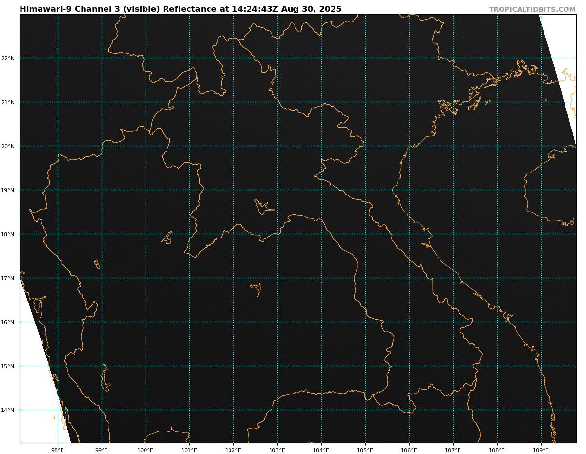The height and width of the screenshot is (454, 586).
Task: Click the 22°N latitude label
Action: 9,58
